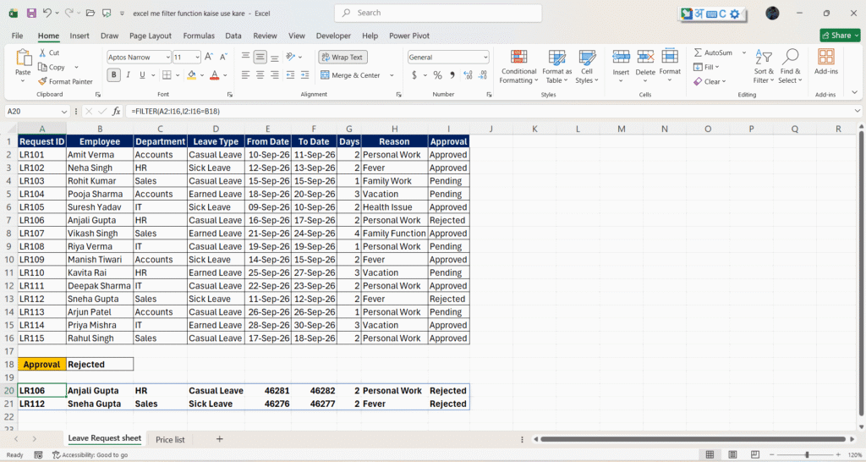Open the font name dropdown
The width and height of the screenshot is (866, 462).
[167, 57]
